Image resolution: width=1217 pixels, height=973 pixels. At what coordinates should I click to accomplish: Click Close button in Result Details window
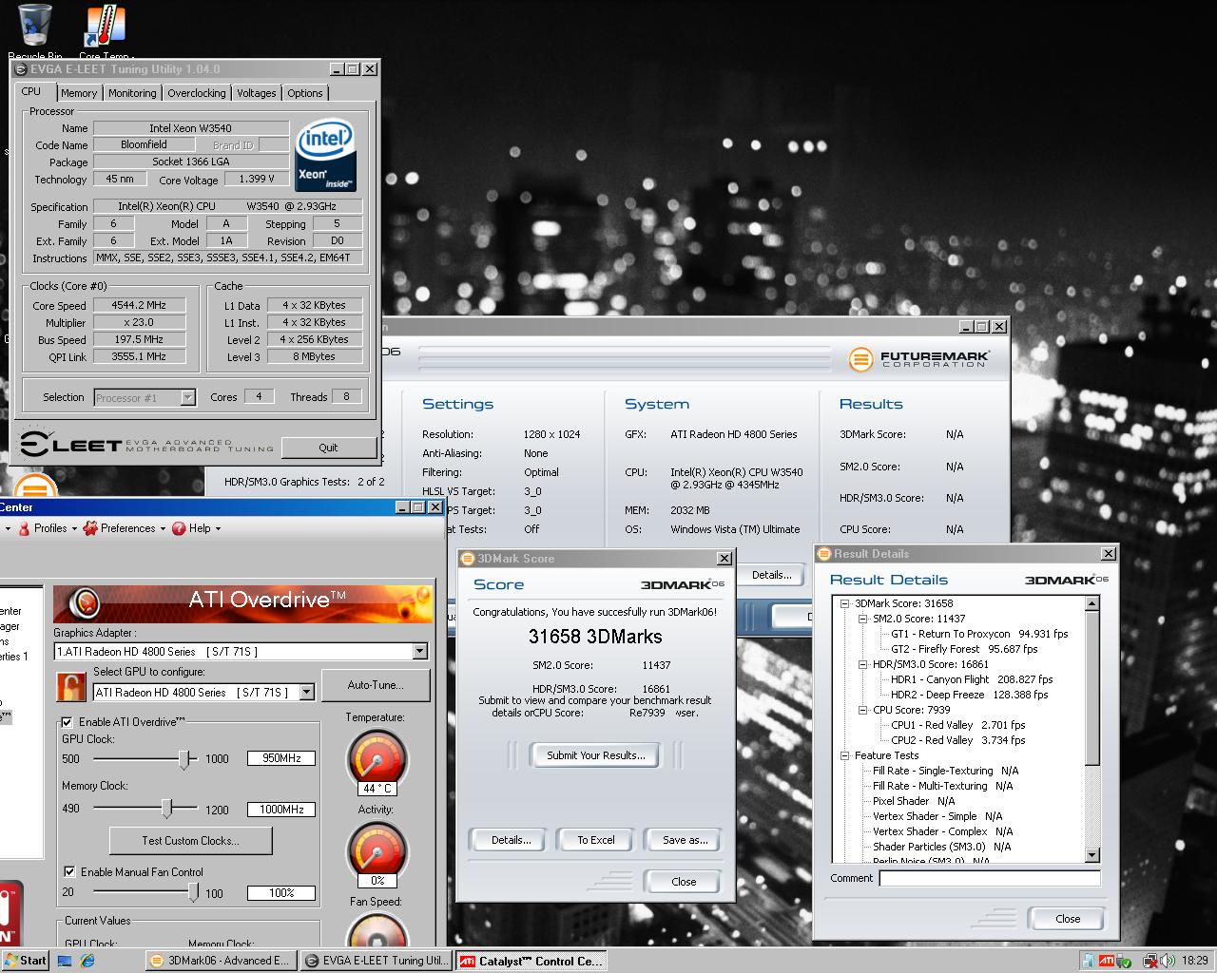point(1068,919)
